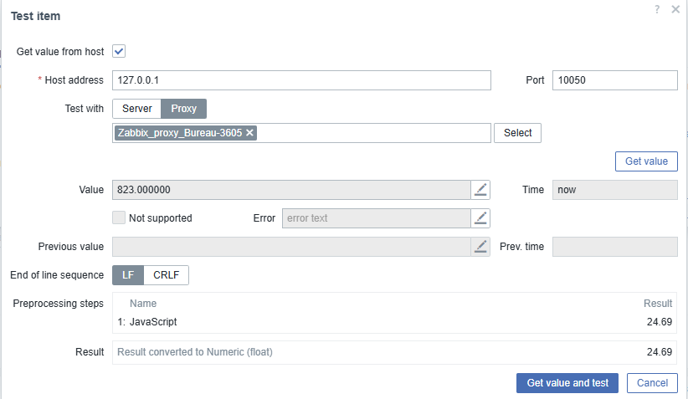This screenshot has height=399, width=688.
Task: Cancel the test item dialog
Action: coord(652,383)
